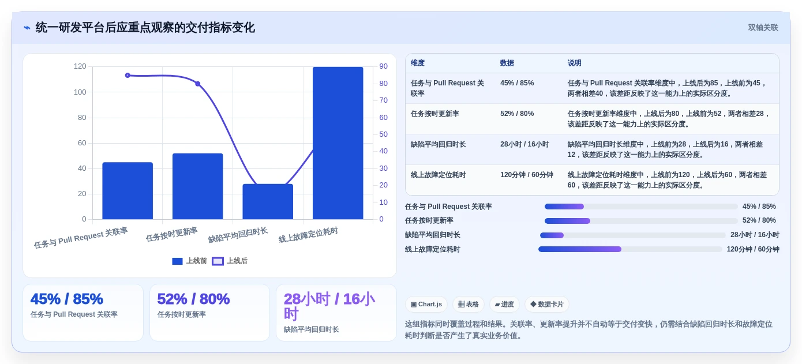
Task: Click the blue 上线前 legend color box
Action: pos(177,261)
